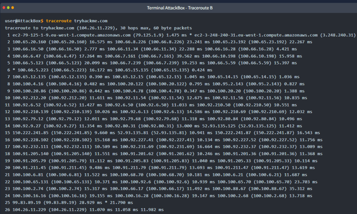Click '(100.91.205.33)' in hop 19
Viewport: 357px width, 214px height.
(x=273, y=161)
